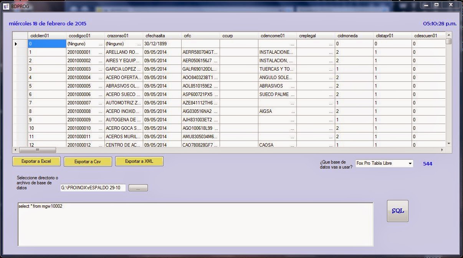The height and width of the screenshot is (258, 463).
Task: Select cidclien01 cell with value 7
Action: pos(47,103)
